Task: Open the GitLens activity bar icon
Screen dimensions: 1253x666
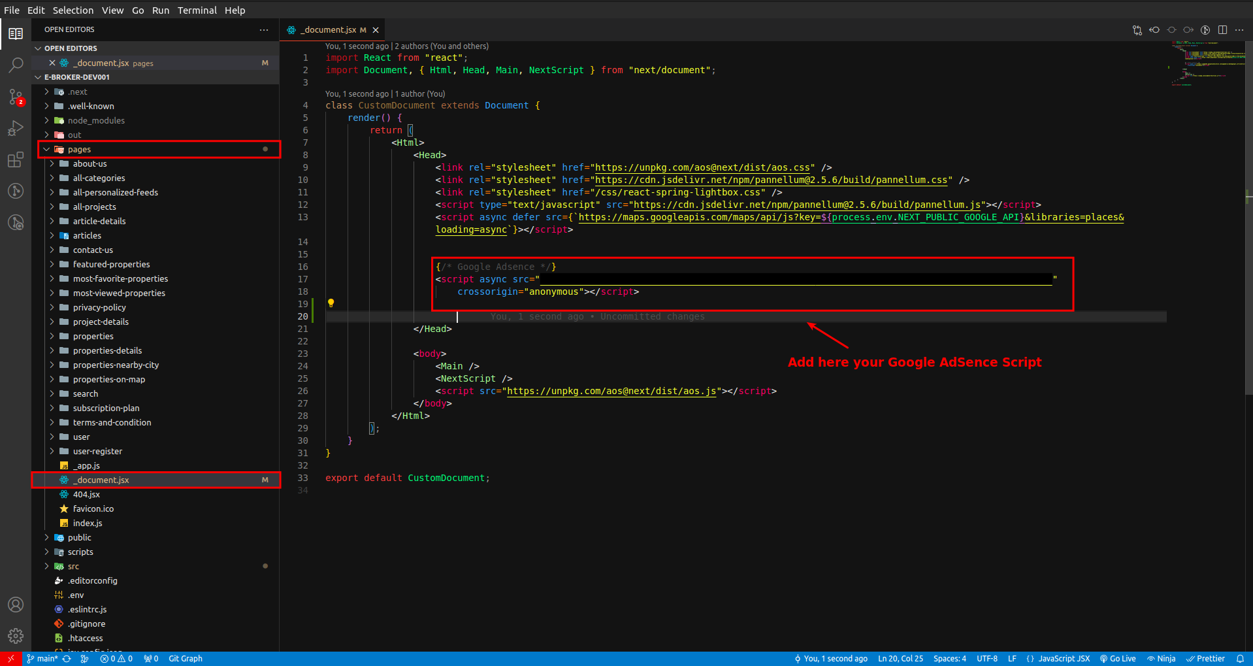Action: (x=16, y=191)
